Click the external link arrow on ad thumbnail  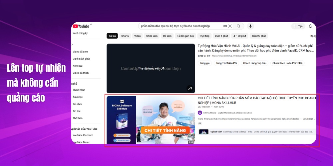(190, 88)
